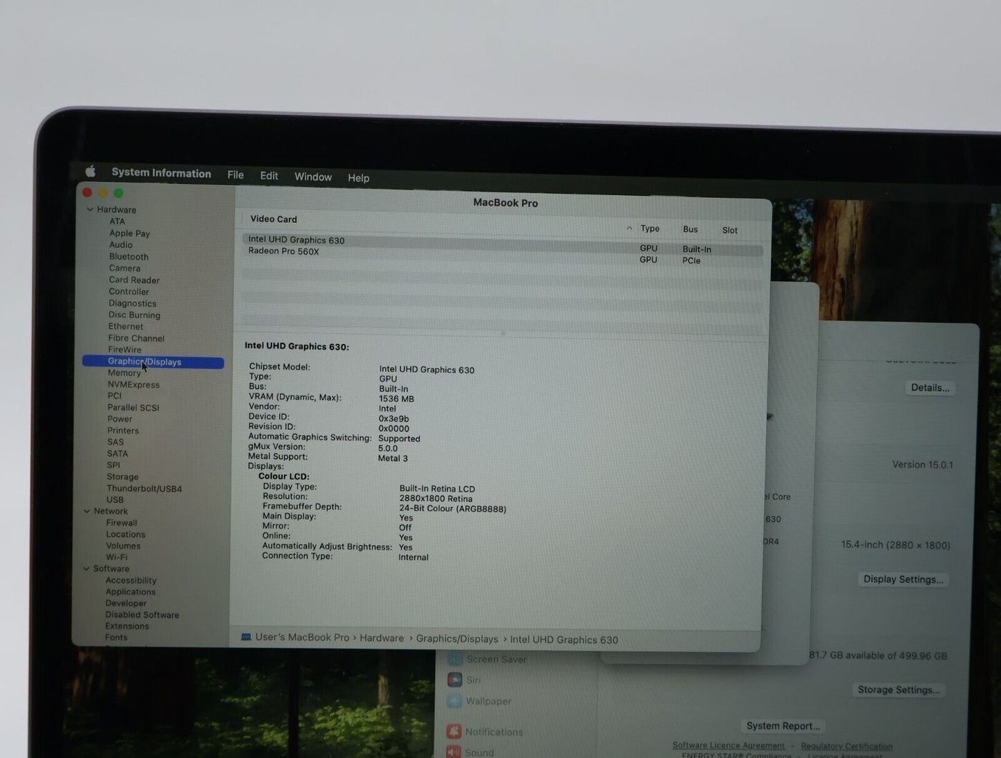The height and width of the screenshot is (758, 1001).
Task: Click System Report button in System Settings
Action: 783,726
